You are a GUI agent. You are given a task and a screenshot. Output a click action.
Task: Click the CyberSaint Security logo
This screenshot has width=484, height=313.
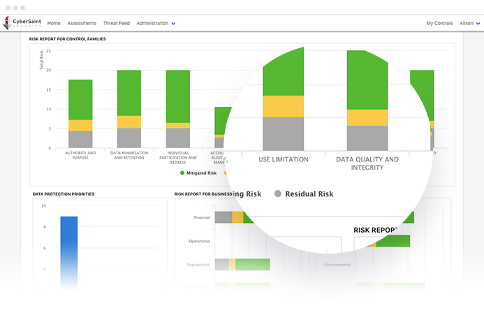[22, 23]
